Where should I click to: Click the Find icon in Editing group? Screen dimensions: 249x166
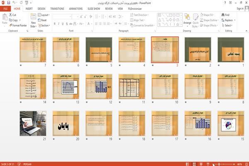click(x=223, y=15)
